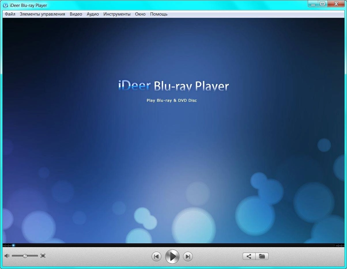
Task: Open the Инструменты menu
Action: [117, 14]
